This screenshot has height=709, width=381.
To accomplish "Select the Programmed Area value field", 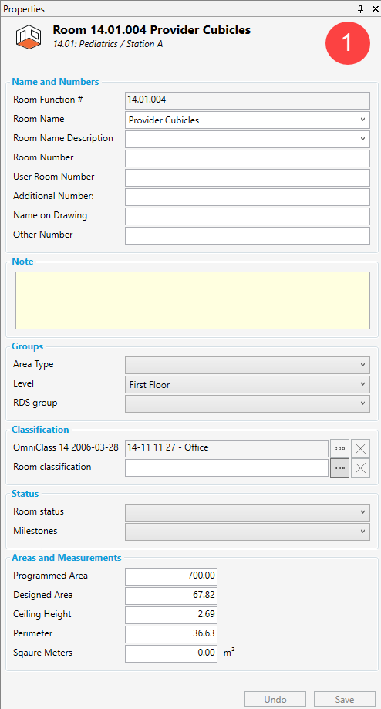I will 171,576.
